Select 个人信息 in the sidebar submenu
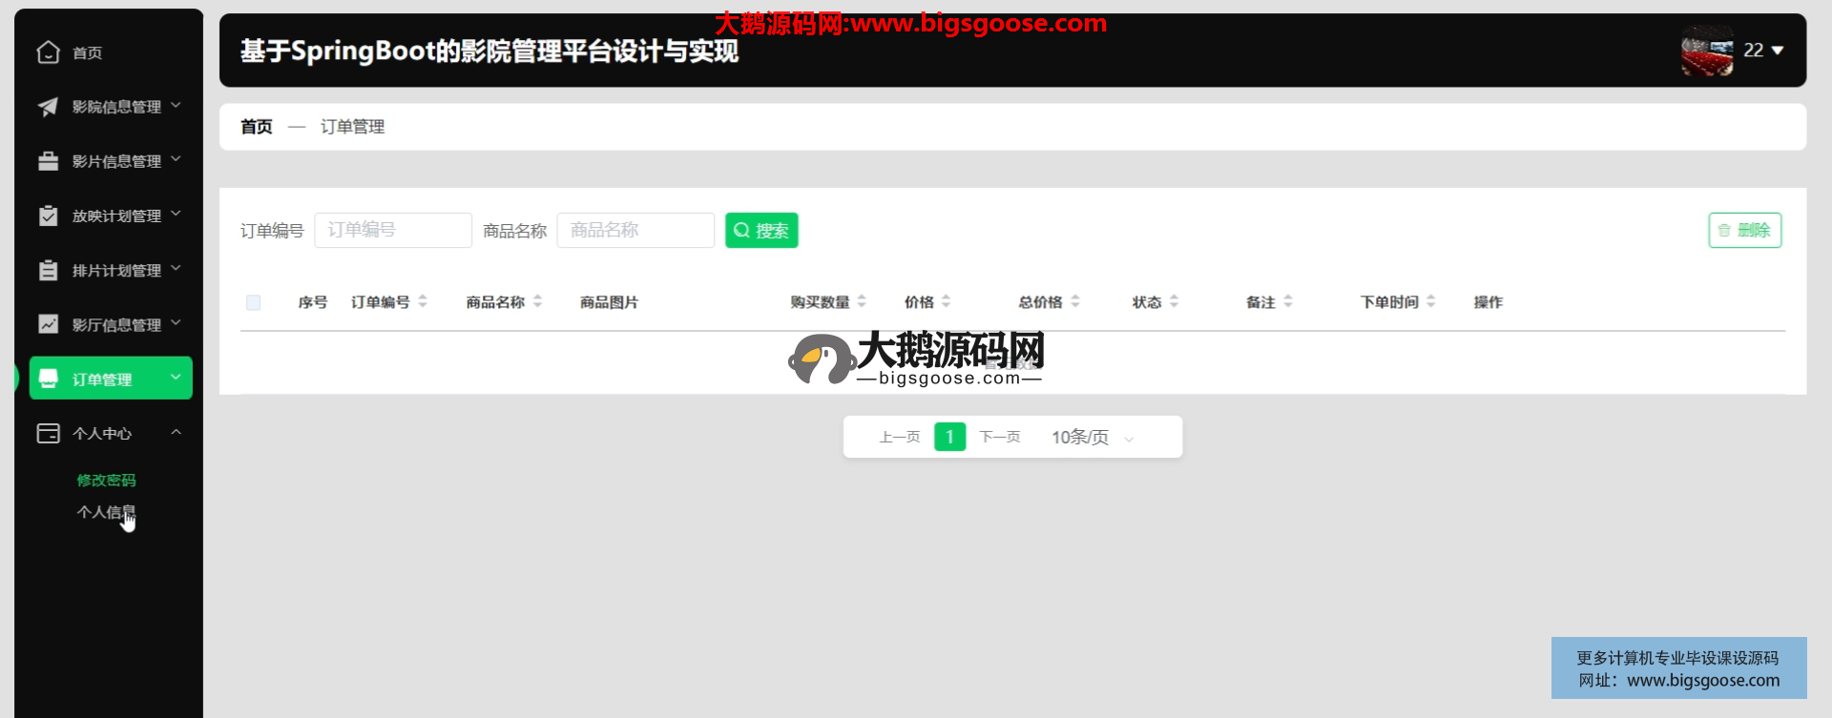The width and height of the screenshot is (1832, 718). [x=105, y=512]
